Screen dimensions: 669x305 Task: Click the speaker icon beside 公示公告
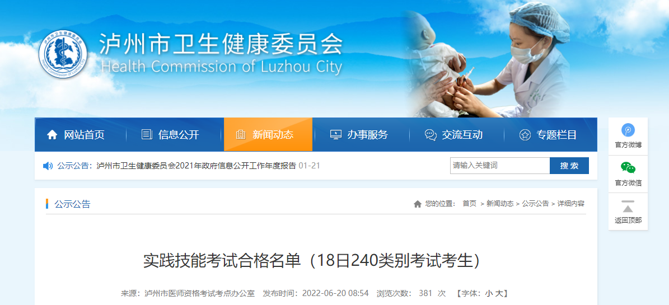[x=48, y=166]
